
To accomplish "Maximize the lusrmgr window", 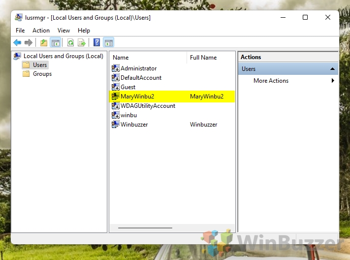I will (x=305, y=17).
